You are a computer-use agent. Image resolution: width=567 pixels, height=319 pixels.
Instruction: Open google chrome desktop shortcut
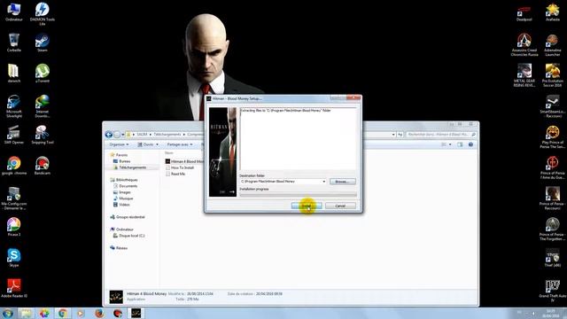(x=14, y=166)
